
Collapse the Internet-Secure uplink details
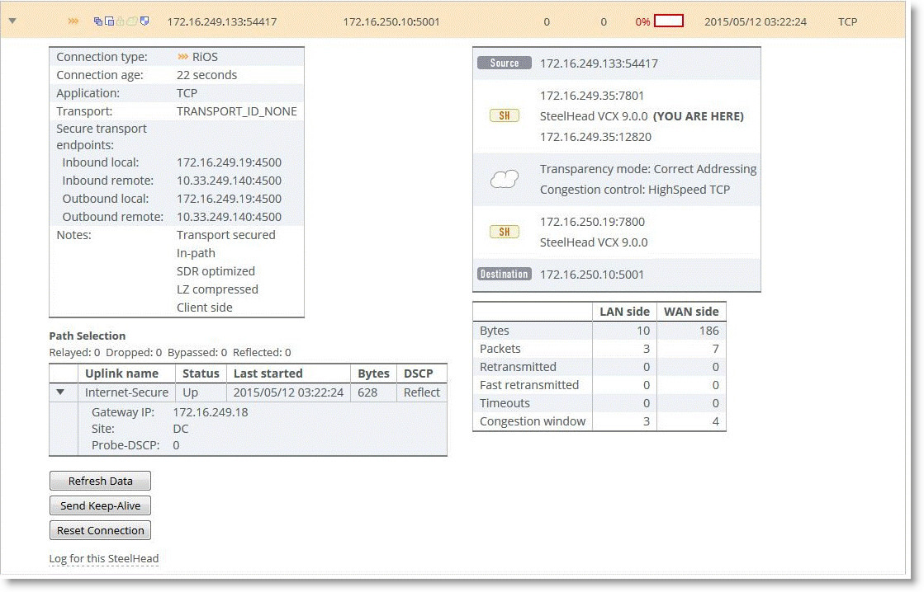tap(60, 392)
